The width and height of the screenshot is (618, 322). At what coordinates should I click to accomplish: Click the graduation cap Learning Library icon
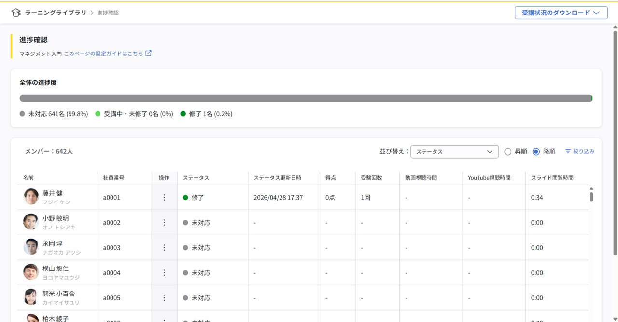[x=16, y=13]
